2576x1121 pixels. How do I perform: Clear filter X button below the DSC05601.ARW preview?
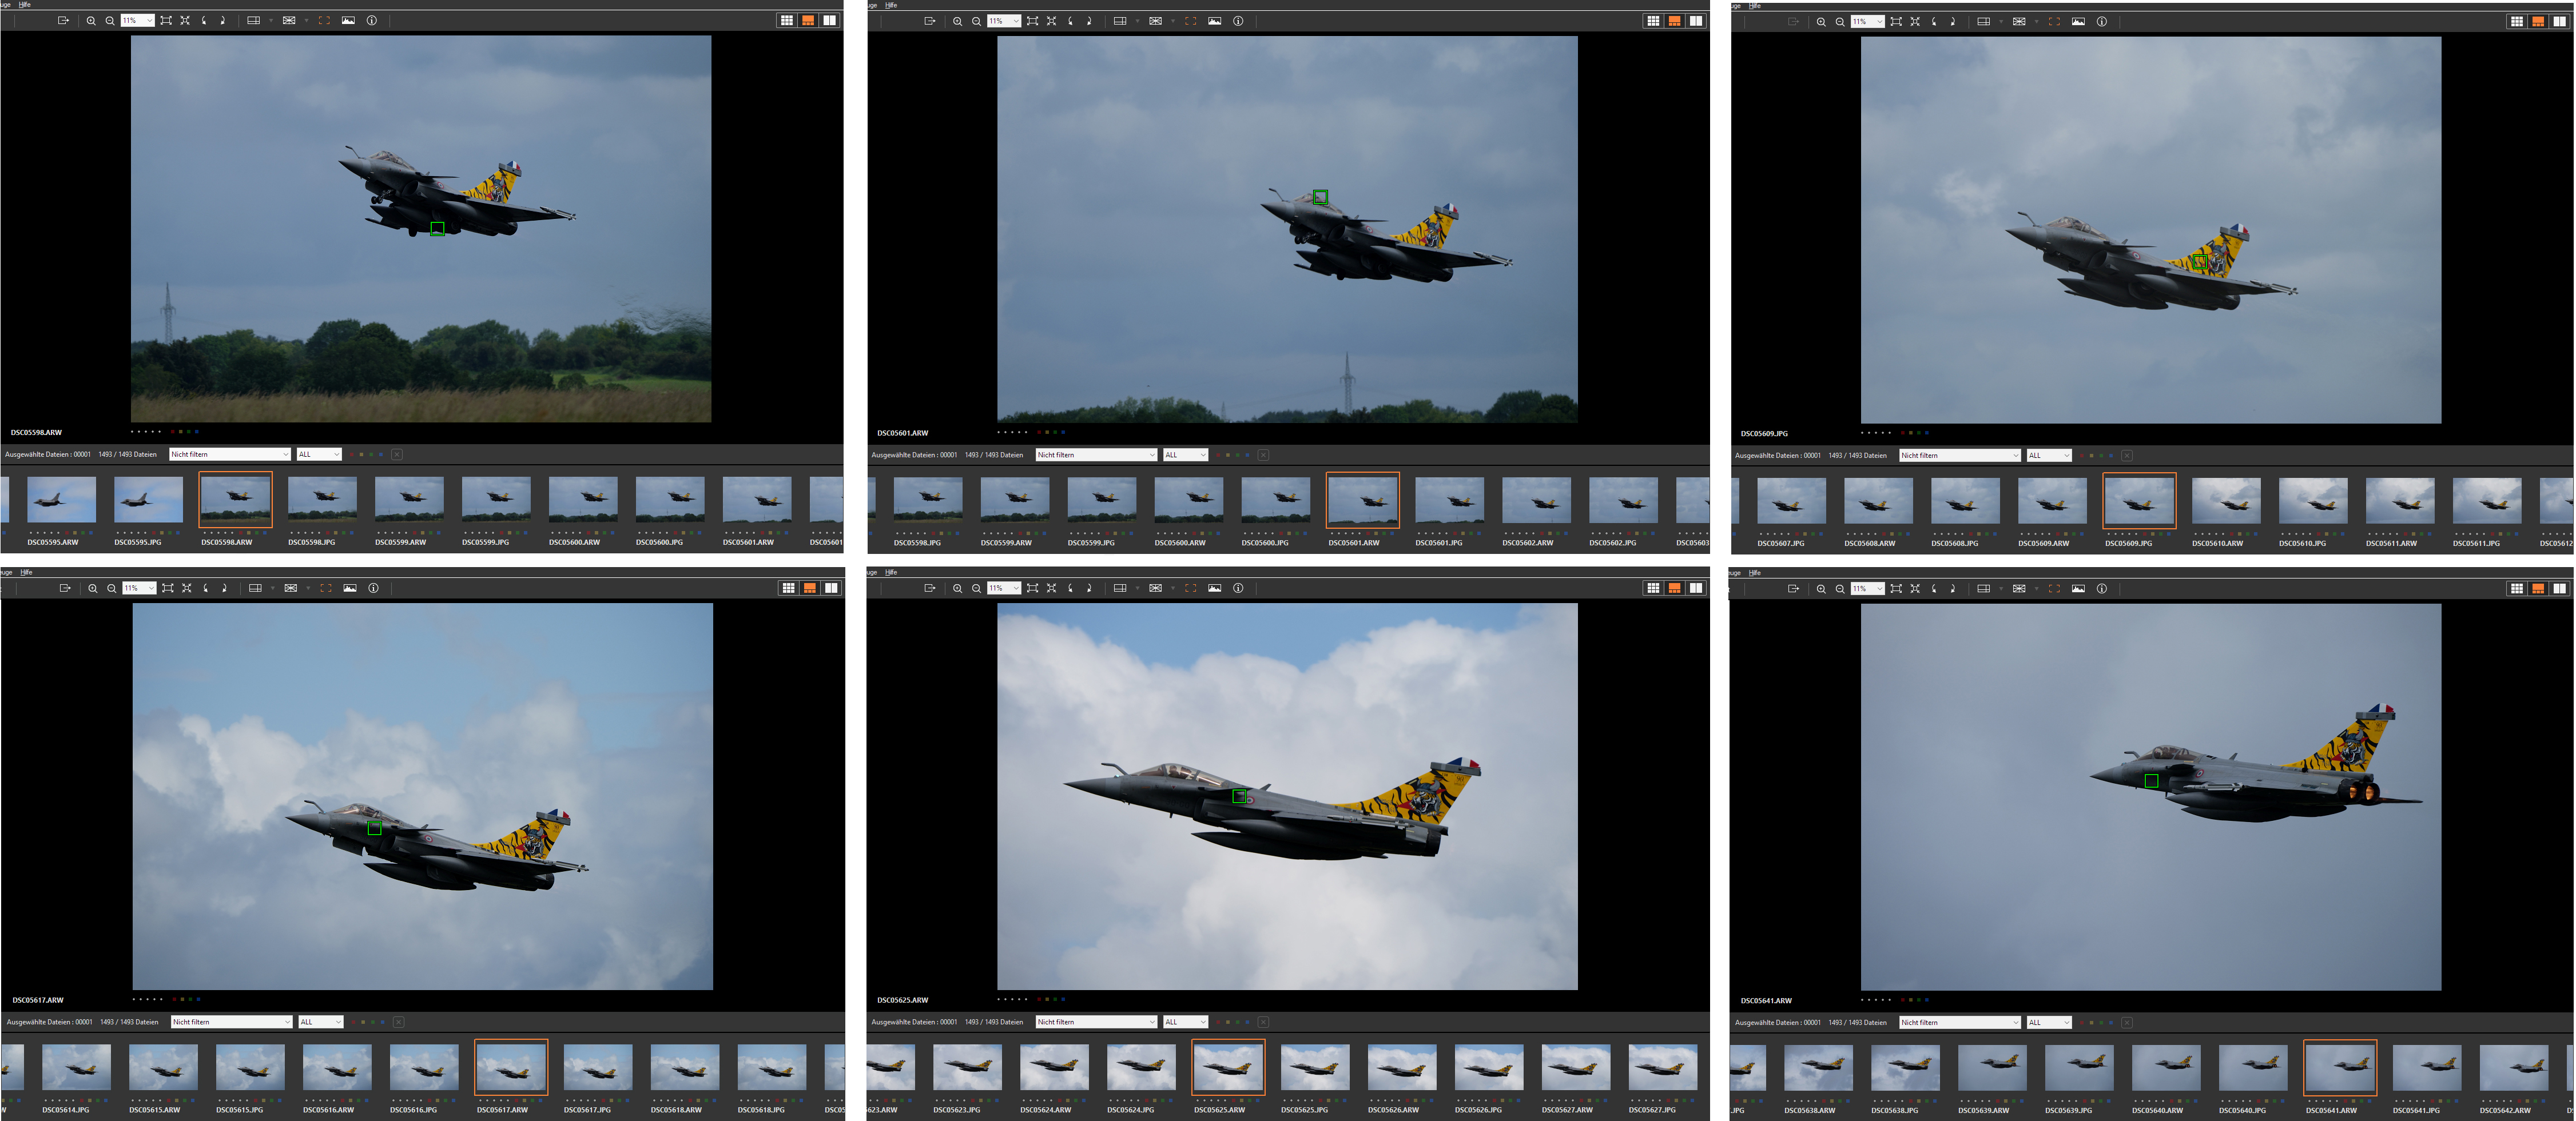(x=1263, y=454)
